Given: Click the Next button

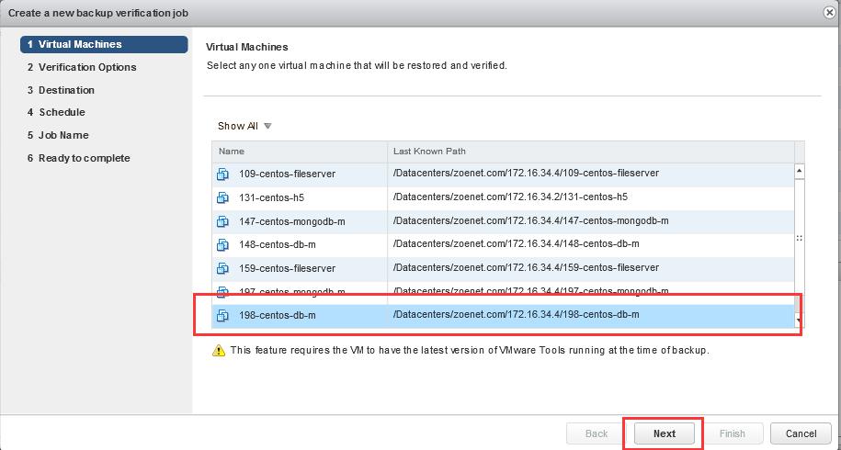Looking at the screenshot, I should [x=665, y=433].
